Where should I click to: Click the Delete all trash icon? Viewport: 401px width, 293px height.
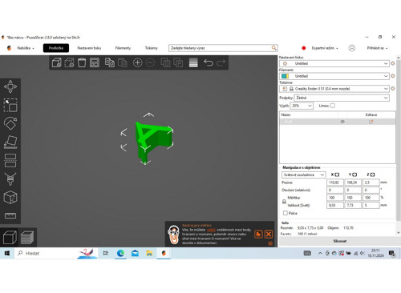click(82, 62)
